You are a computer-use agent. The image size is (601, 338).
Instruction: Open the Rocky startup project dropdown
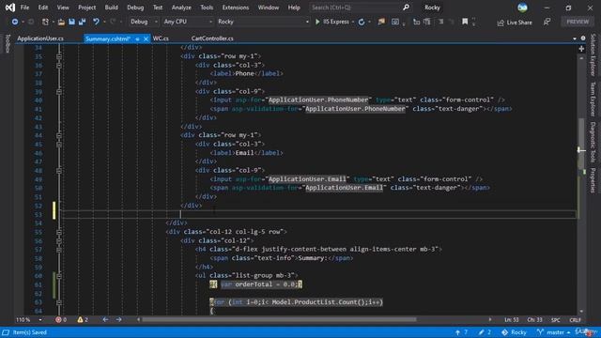click(263, 22)
